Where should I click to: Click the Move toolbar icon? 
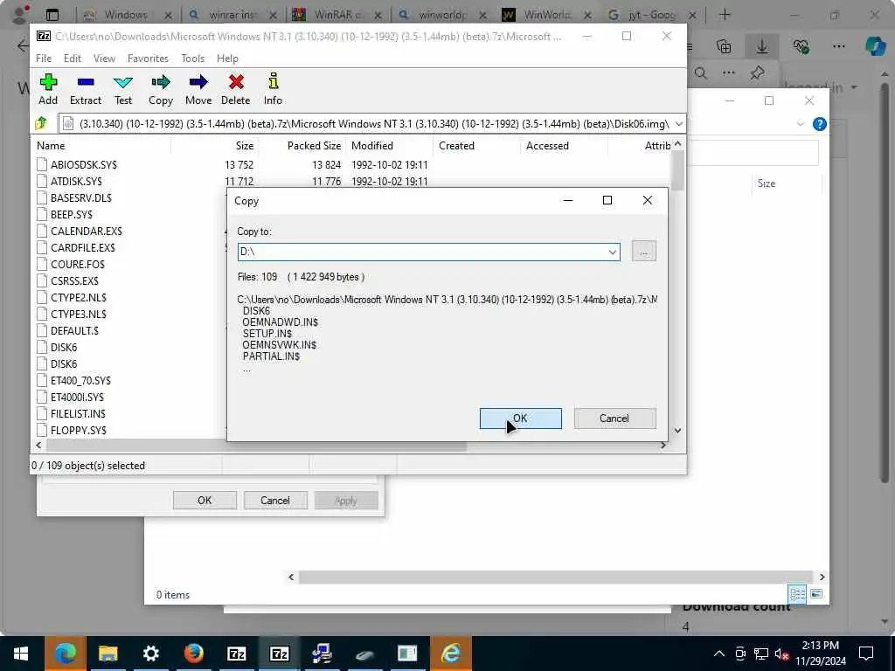tap(198, 89)
